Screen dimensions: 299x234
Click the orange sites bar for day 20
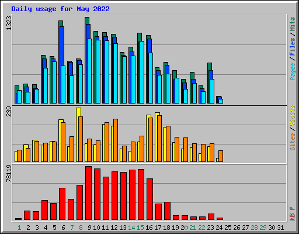[186, 150]
